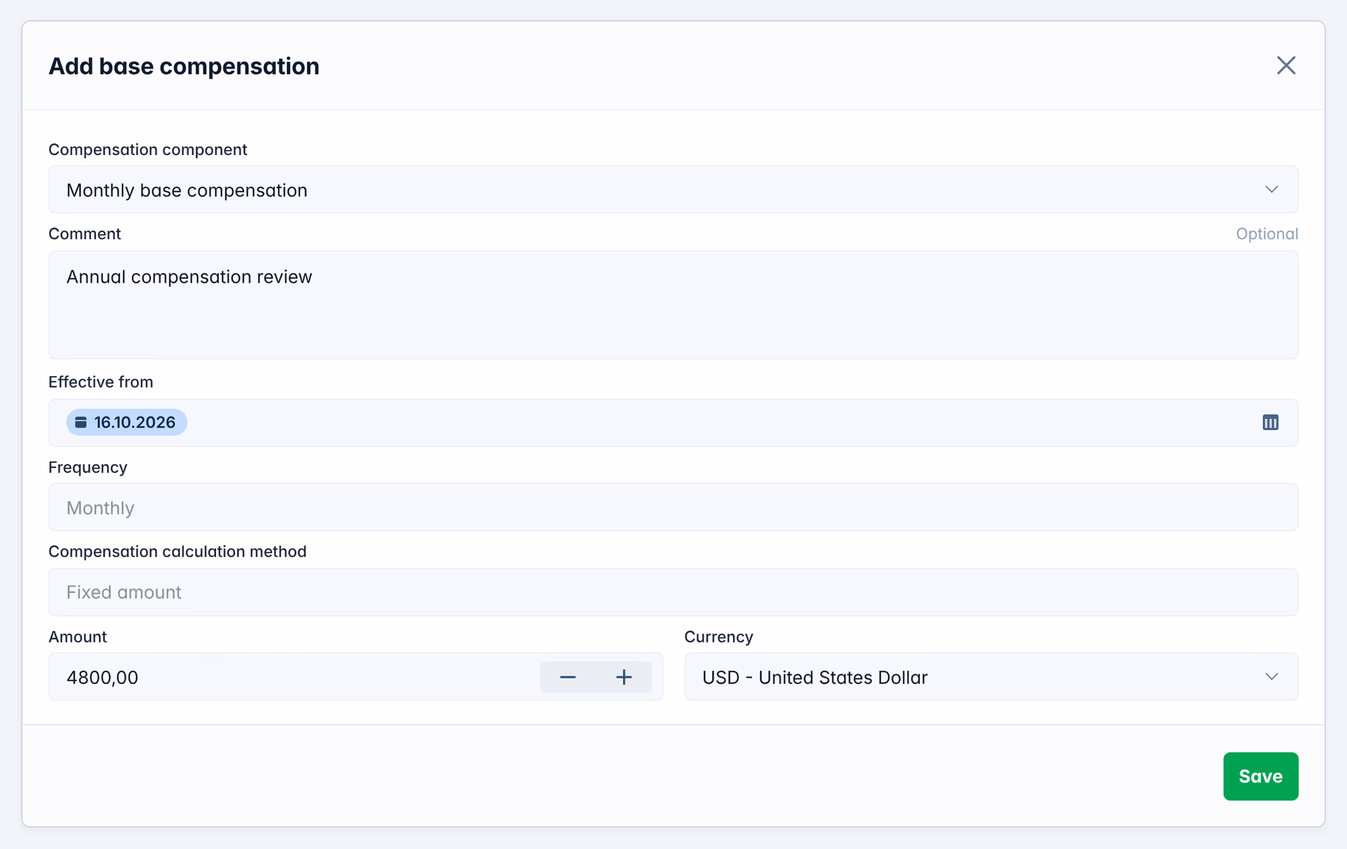
Task: Select the USD - United States Dollar text
Action: click(815, 678)
